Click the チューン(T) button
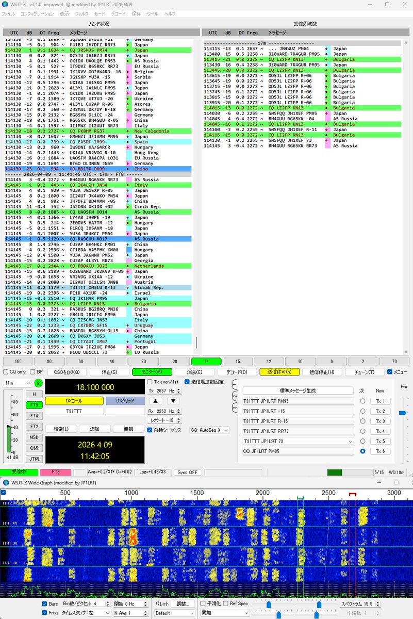Image resolution: width=413 pixels, height=619 pixels. point(364,372)
